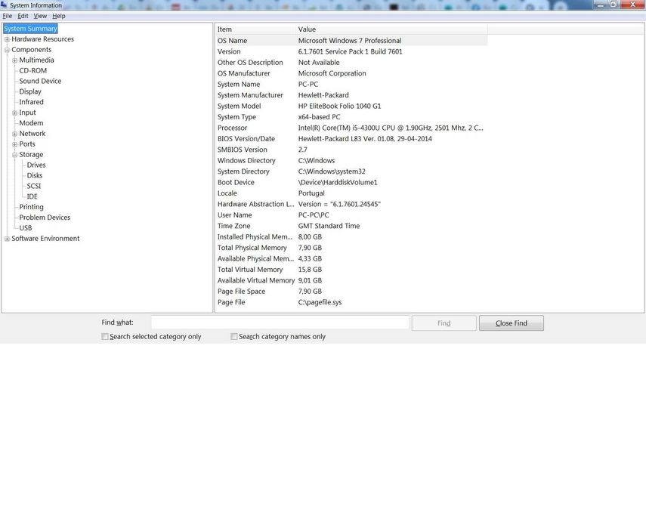Click 'x64-based PC' value
Viewport: 646px width, 528px height.
pos(320,117)
